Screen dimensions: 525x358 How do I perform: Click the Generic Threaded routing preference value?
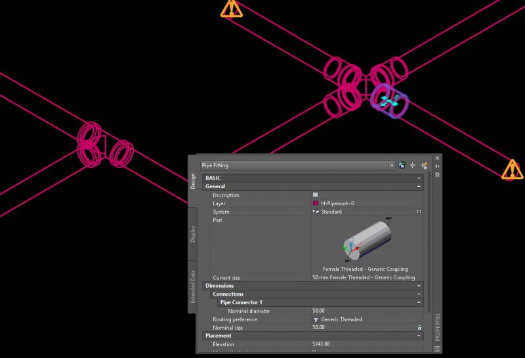[x=341, y=319]
